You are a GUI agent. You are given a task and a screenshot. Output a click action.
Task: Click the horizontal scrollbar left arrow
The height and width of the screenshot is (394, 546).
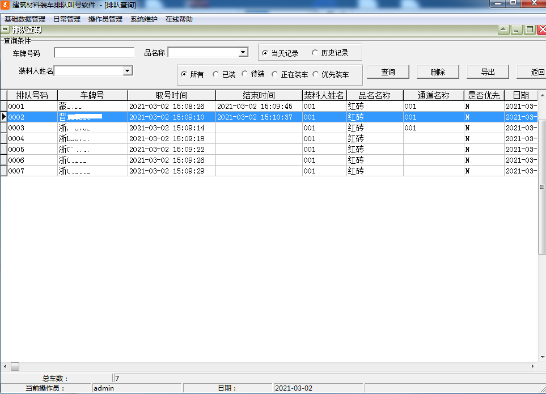click(x=4, y=367)
